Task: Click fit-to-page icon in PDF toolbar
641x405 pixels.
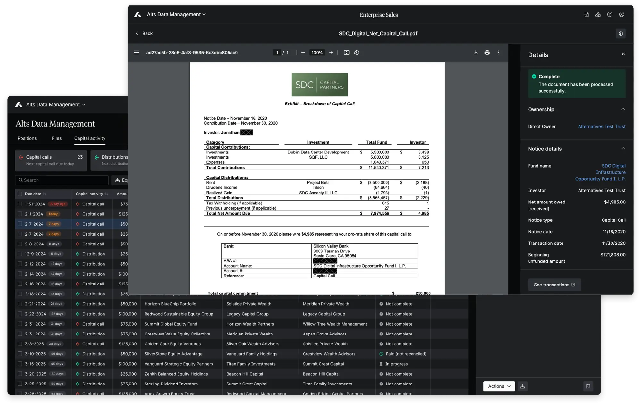Action: tap(346, 53)
